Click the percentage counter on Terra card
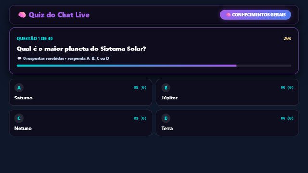This screenshot has height=173, width=308. click(287, 118)
